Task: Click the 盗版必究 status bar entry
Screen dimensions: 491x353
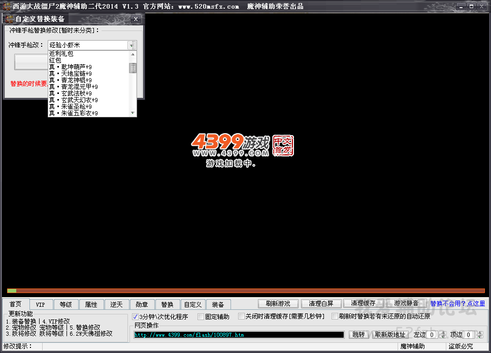Action: point(461,346)
